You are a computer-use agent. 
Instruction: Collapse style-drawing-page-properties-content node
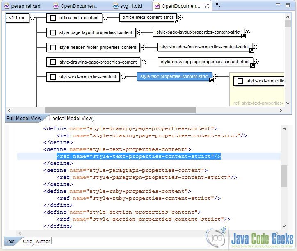[x=144, y=62]
